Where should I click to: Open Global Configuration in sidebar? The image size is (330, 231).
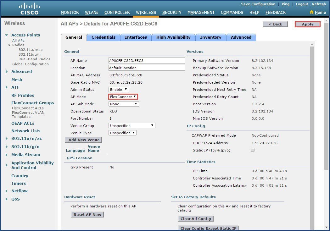click(31, 64)
